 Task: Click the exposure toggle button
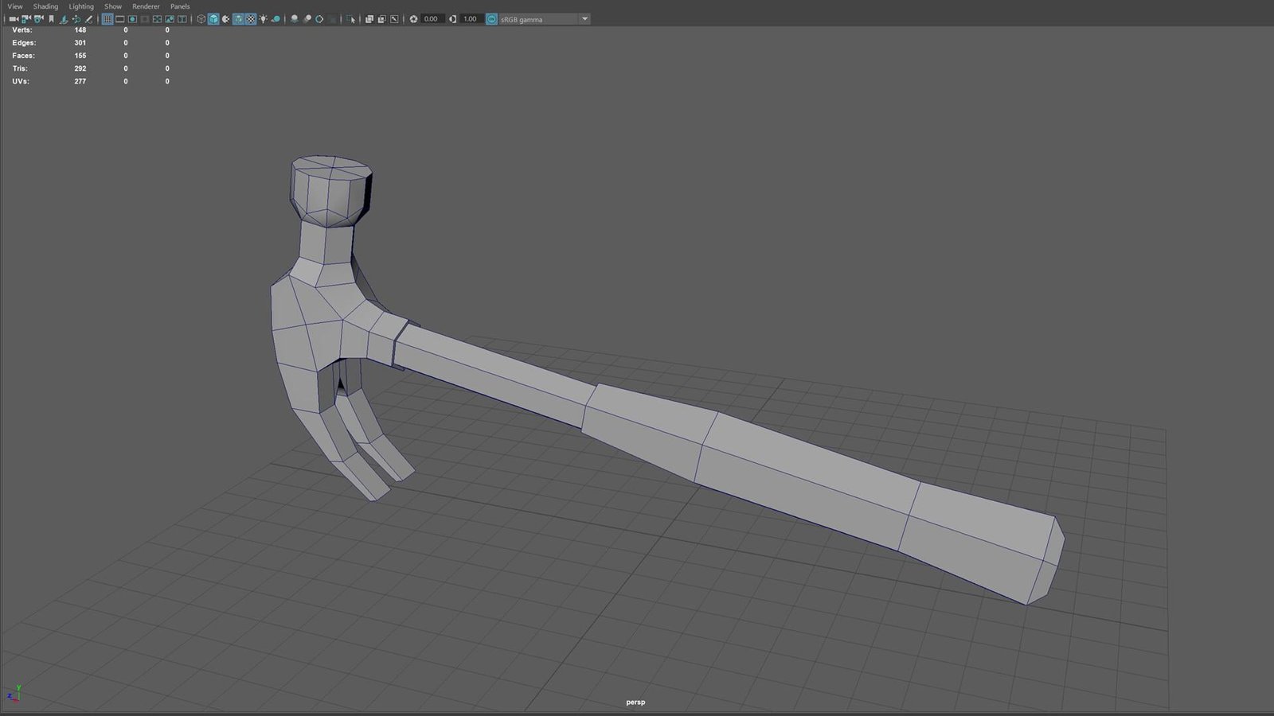coord(413,19)
